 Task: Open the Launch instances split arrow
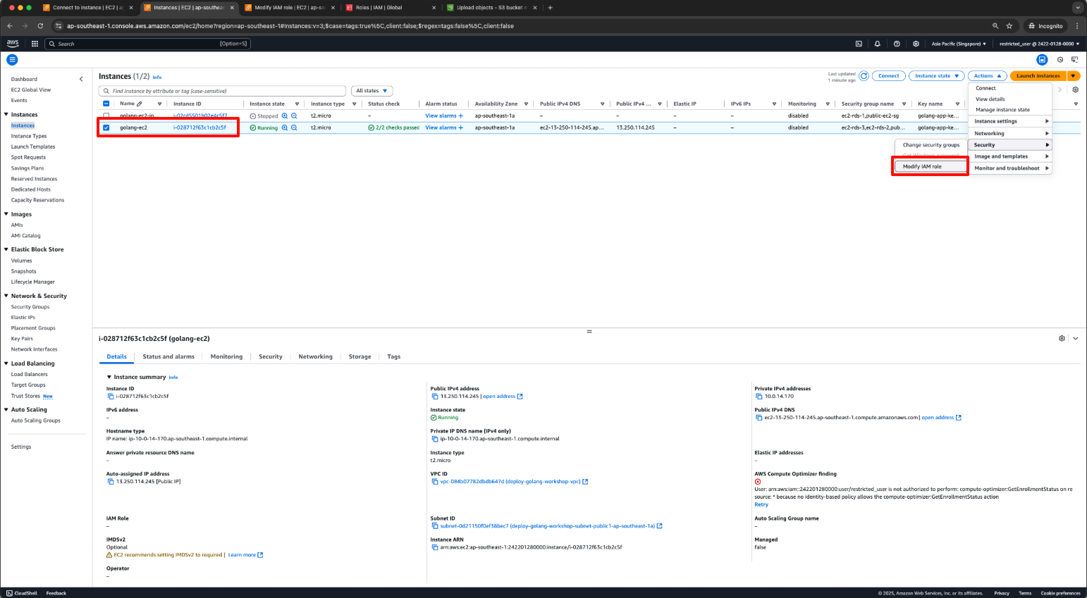[1073, 76]
